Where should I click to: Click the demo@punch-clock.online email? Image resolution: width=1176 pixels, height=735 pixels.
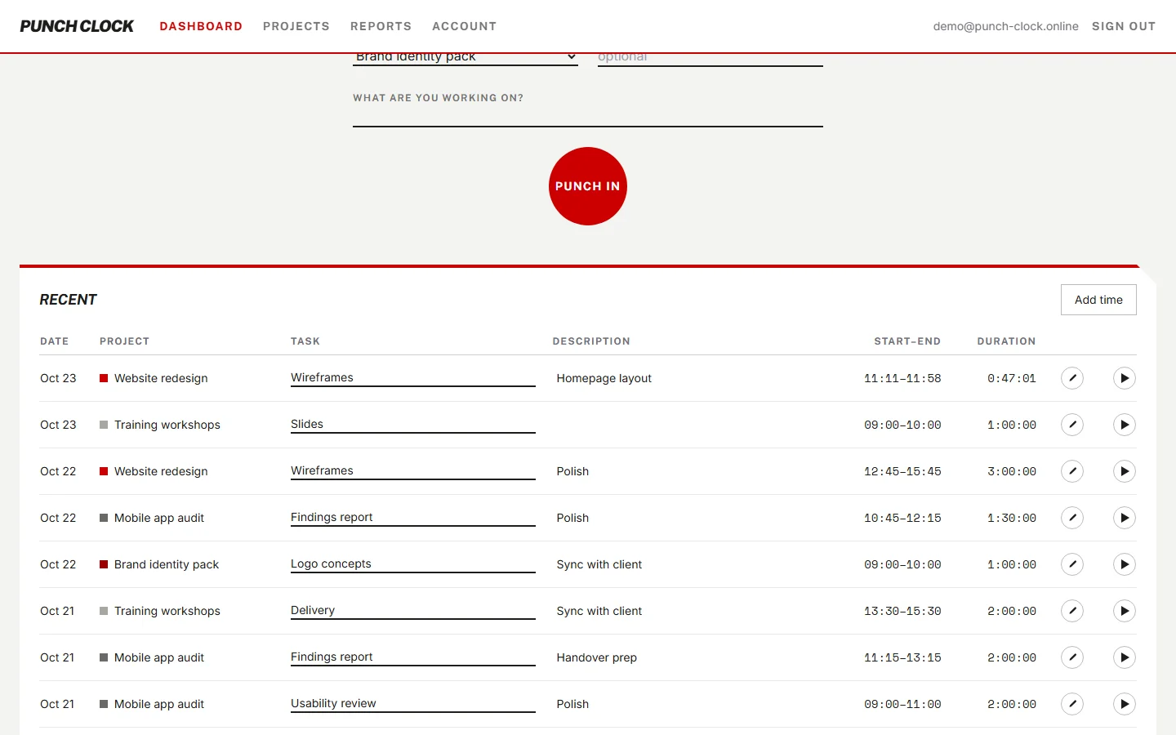coord(1006,26)
